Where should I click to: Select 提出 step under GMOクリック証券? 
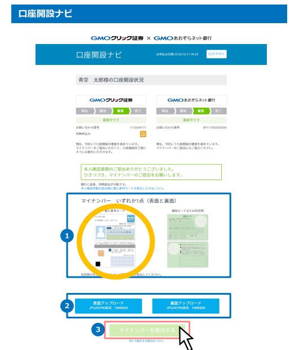click(x=103, y=111)
